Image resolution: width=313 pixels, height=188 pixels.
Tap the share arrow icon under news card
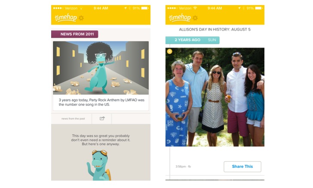pyautogui.click(x=102, y=119)
